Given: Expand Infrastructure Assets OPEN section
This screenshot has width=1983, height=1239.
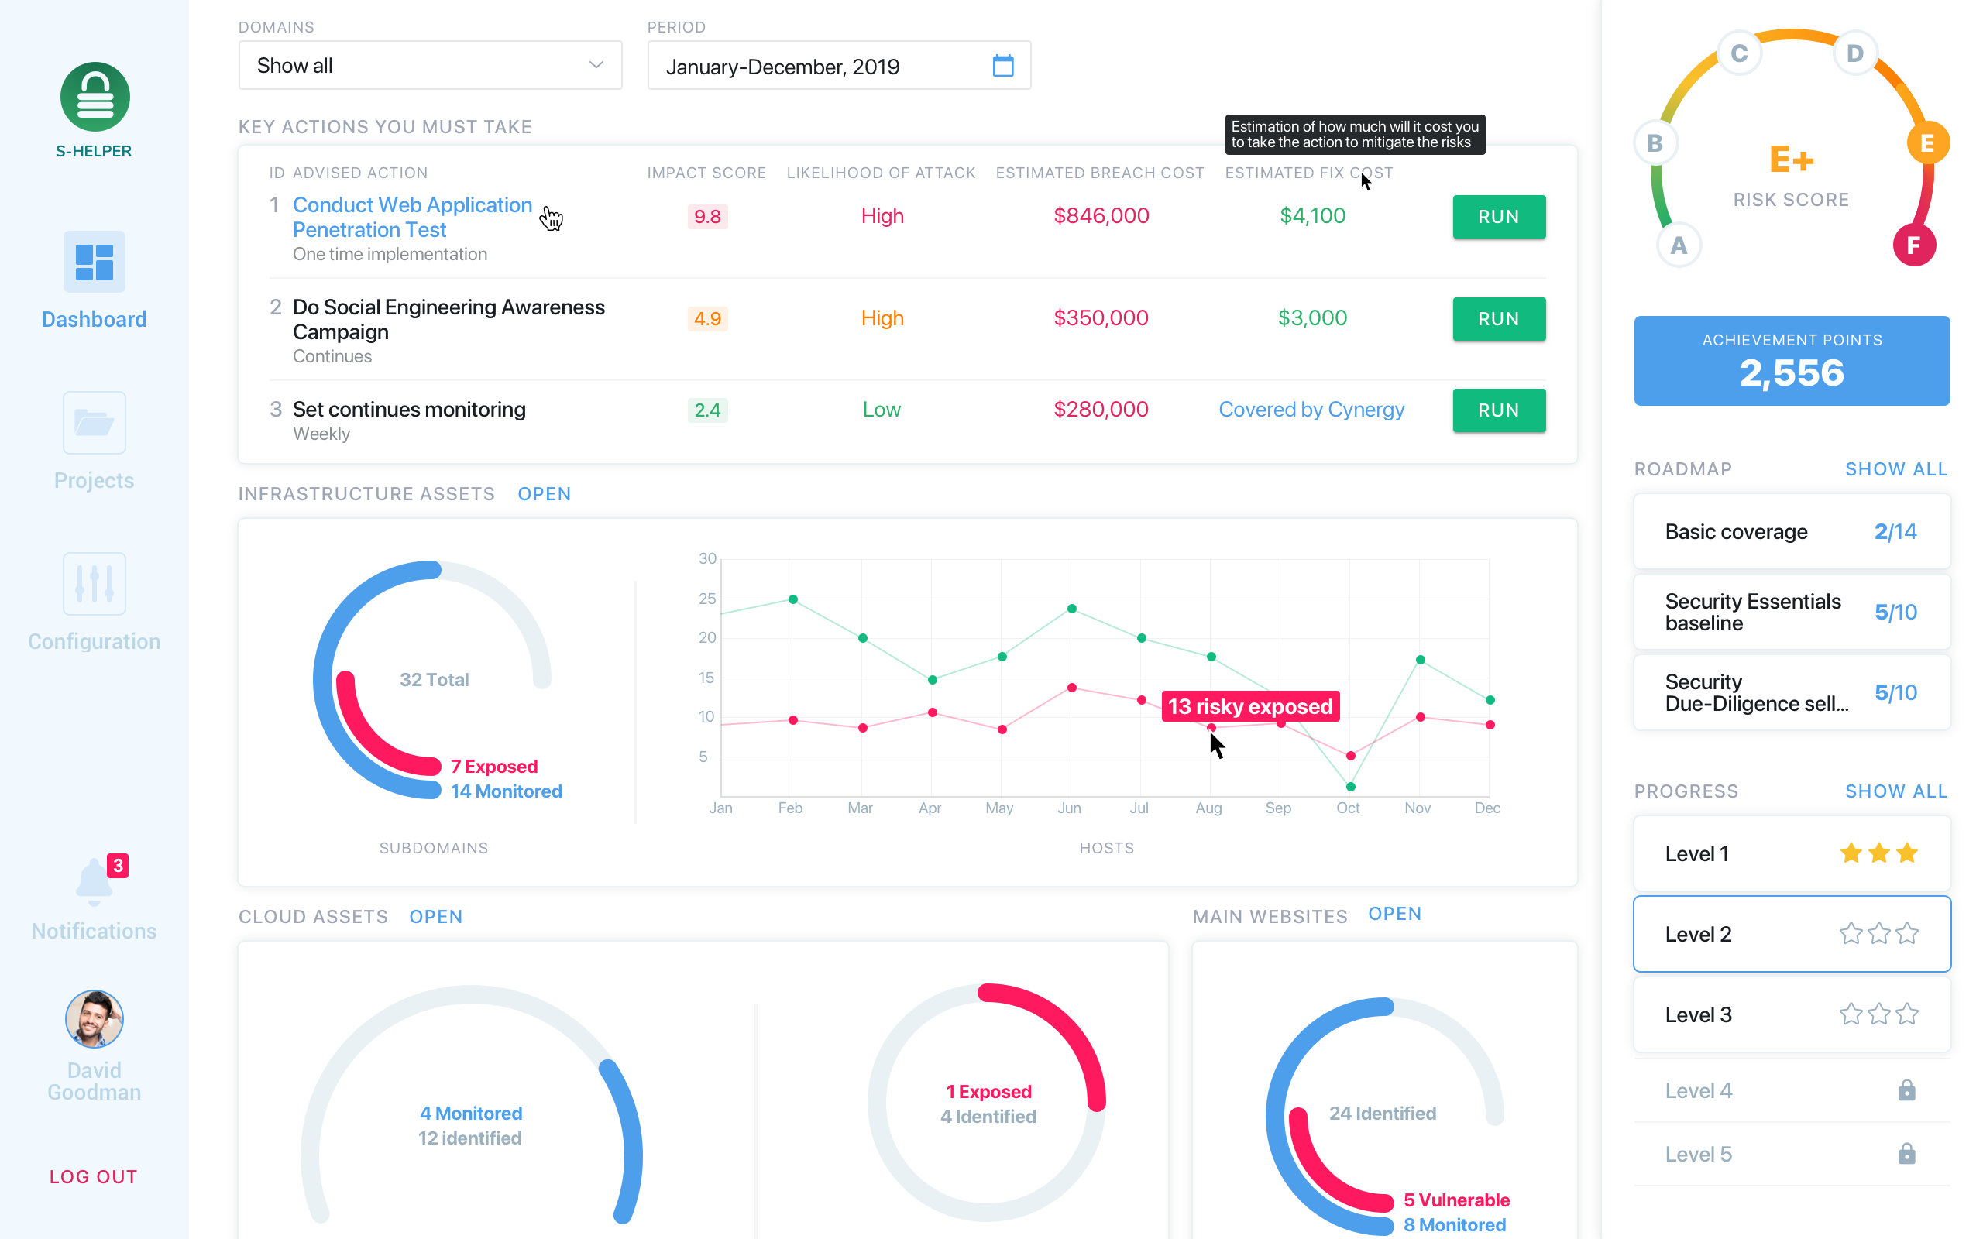Looking at the screenshot, I should point(544,494).
